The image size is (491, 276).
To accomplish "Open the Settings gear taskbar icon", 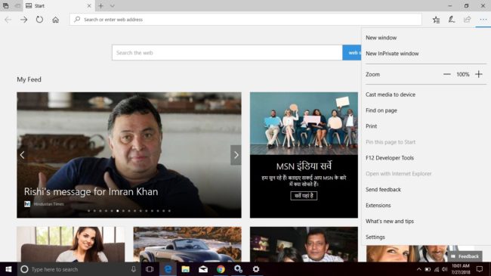I will [256, 269].
